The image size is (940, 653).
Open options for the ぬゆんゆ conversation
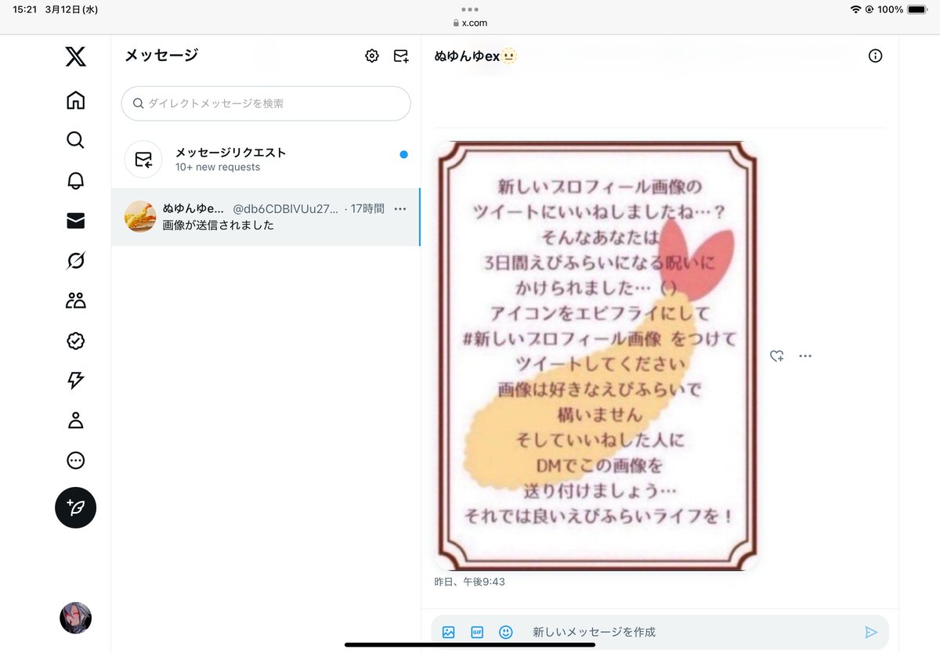click(x=400, y=208)
